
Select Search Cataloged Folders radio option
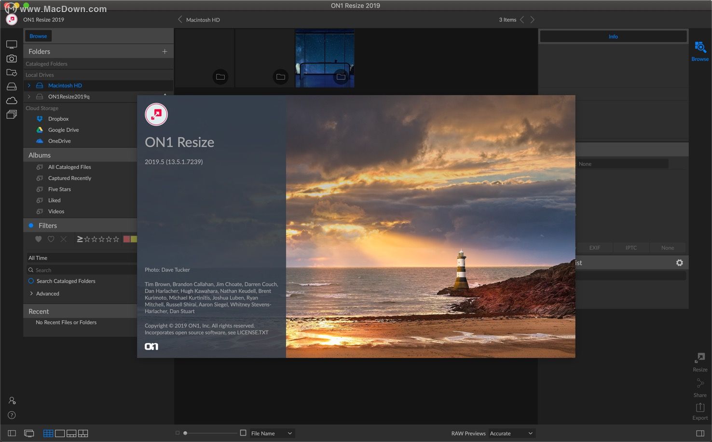[x=31, y=281]
